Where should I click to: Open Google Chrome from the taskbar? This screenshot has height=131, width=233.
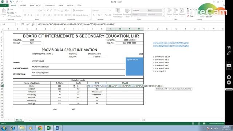[x=40, y=128]
